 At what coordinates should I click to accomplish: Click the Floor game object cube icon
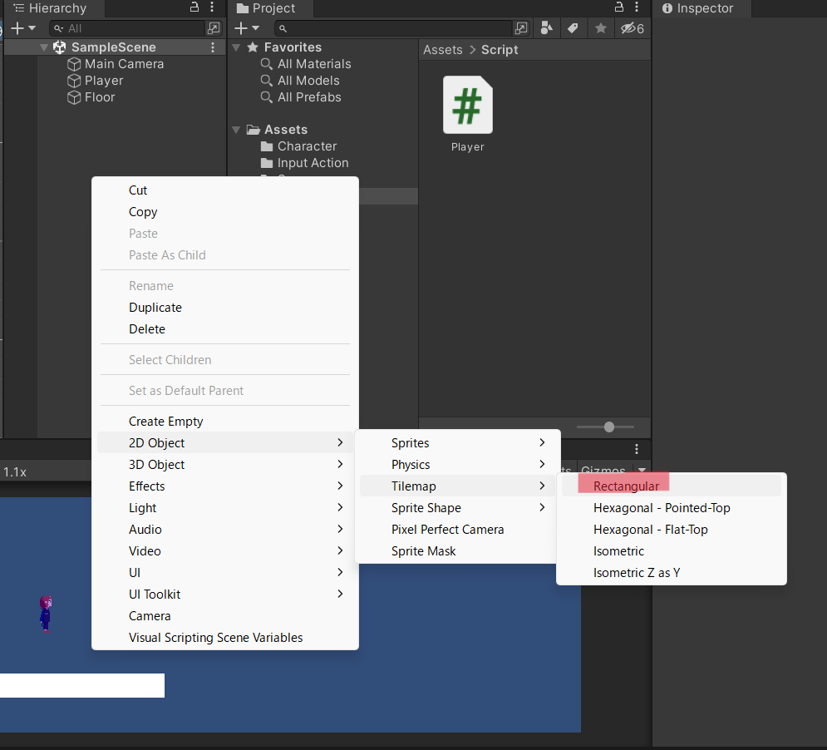[74, 97]
